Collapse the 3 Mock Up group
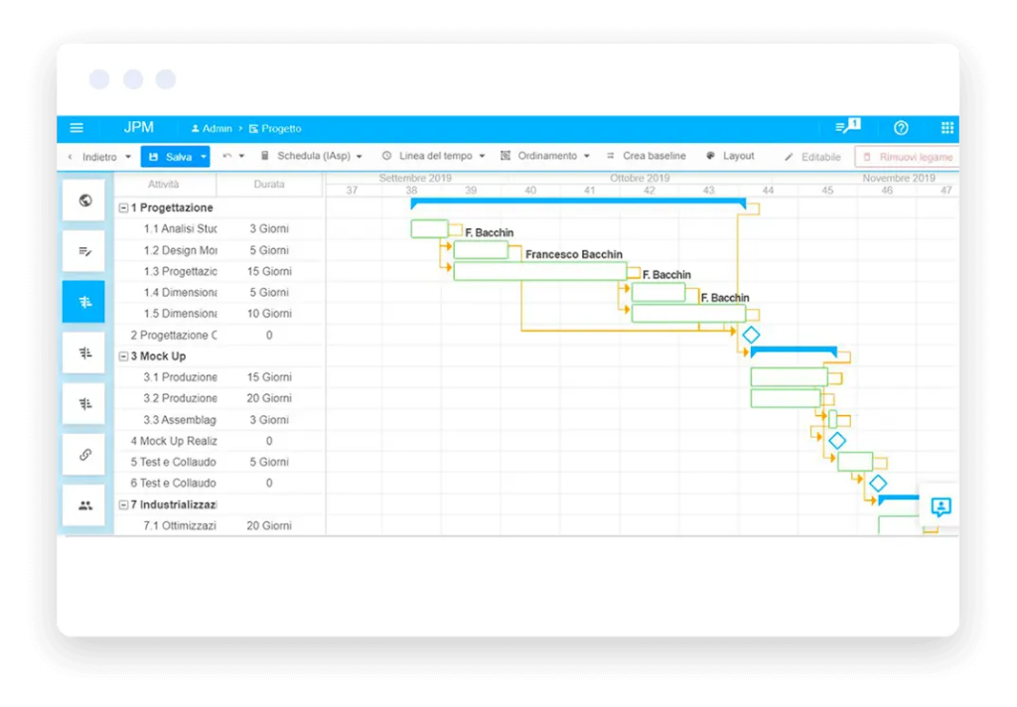The width and height of the screenshot is (1017, 707). point(123,356)
